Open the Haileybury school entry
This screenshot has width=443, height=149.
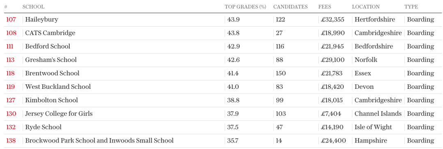click(x=41, y=20)
